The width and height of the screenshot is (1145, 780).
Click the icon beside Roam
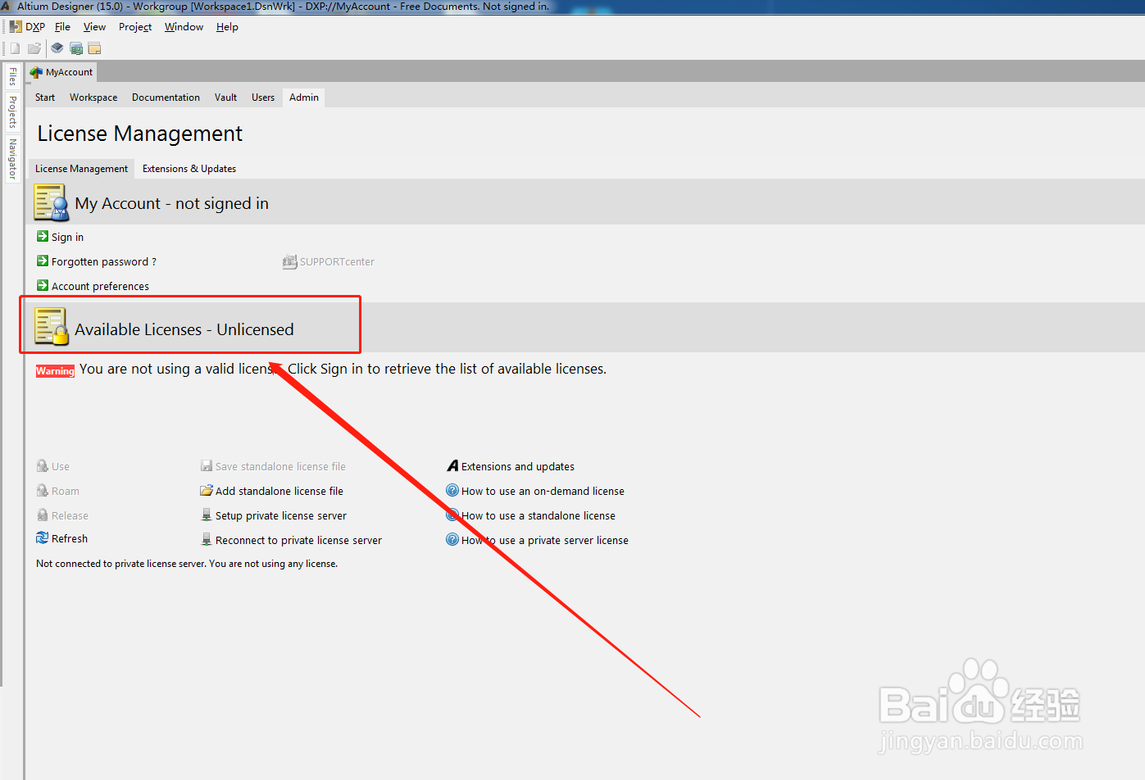click(x=43, y=491)
